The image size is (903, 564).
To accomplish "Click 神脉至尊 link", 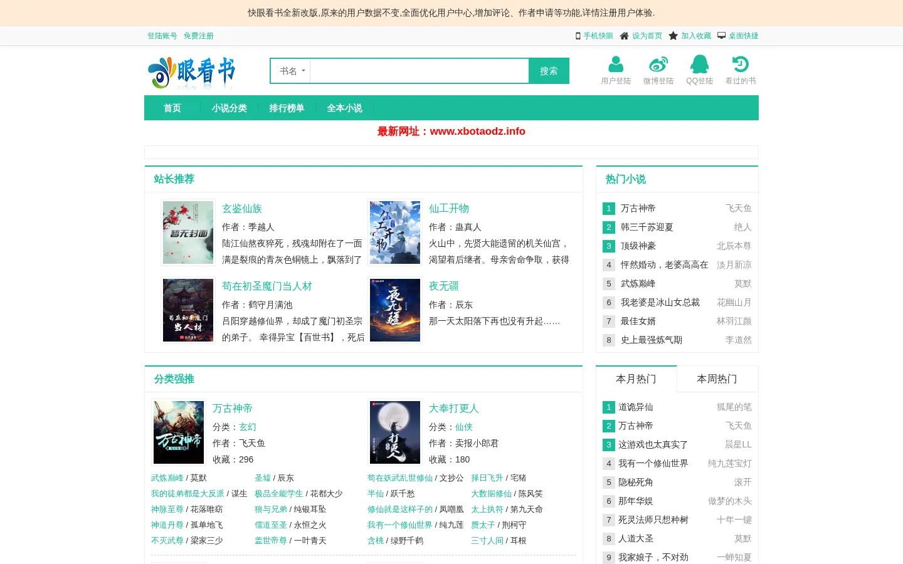I will (x=167, y=509).
